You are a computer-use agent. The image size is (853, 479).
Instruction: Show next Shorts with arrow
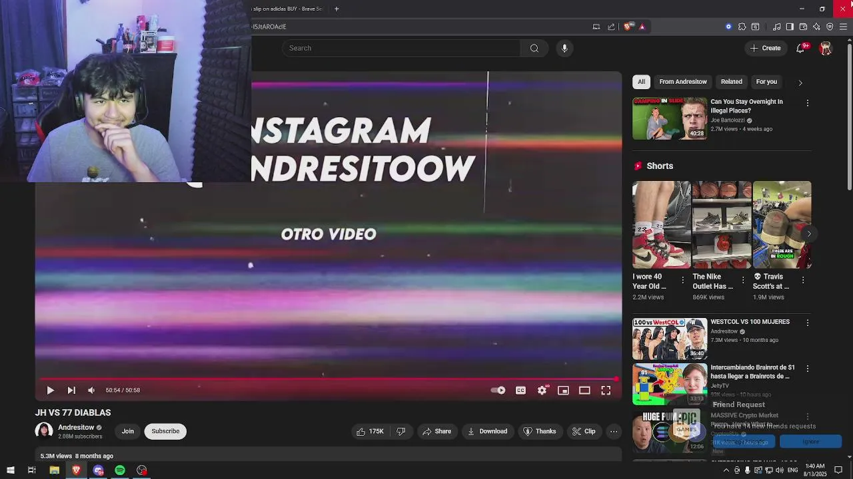click(x=809, y=234)
